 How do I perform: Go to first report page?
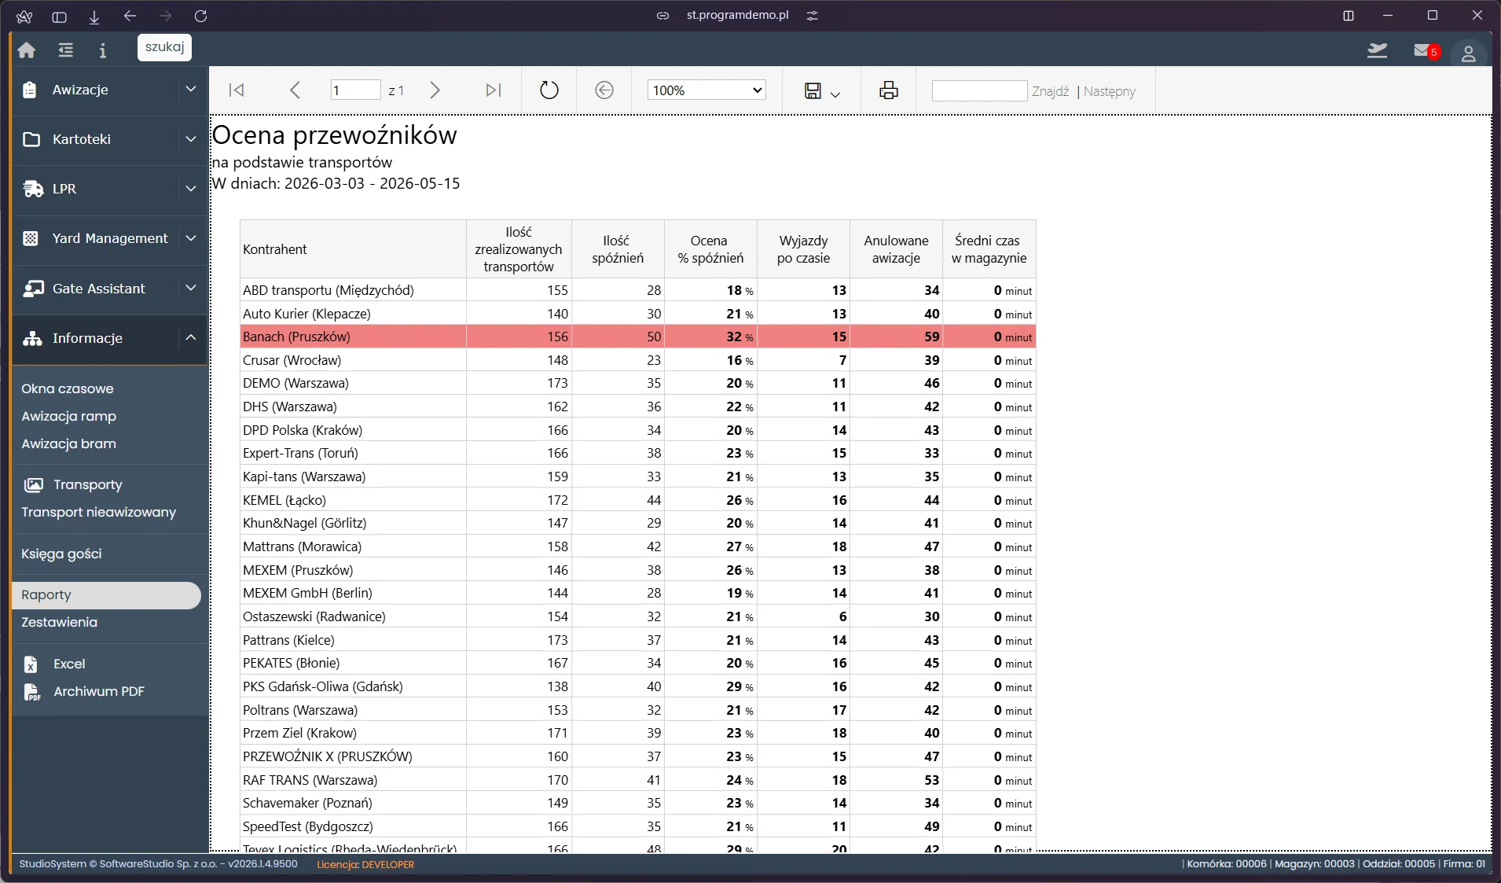click(x=236, y=90)
